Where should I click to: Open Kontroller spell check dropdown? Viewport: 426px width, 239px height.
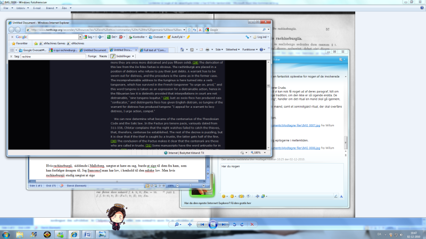coord(138,37)
